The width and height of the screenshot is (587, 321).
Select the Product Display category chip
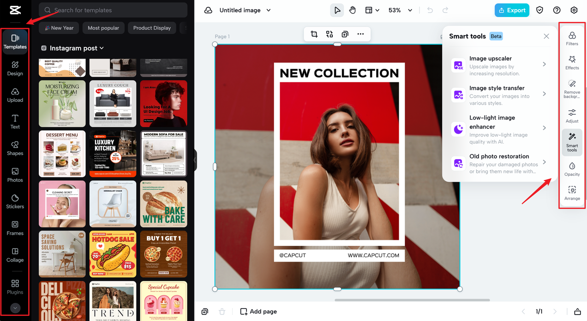click(152, 28)
